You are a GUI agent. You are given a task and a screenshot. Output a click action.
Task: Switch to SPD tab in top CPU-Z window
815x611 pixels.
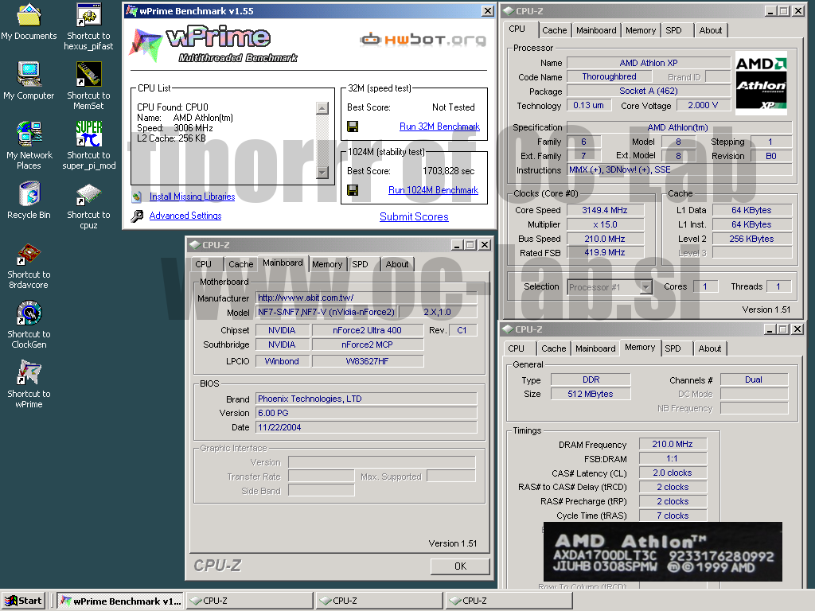[673, 30]
